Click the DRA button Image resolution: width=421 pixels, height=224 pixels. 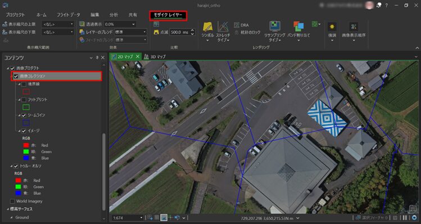click(241, 25)
